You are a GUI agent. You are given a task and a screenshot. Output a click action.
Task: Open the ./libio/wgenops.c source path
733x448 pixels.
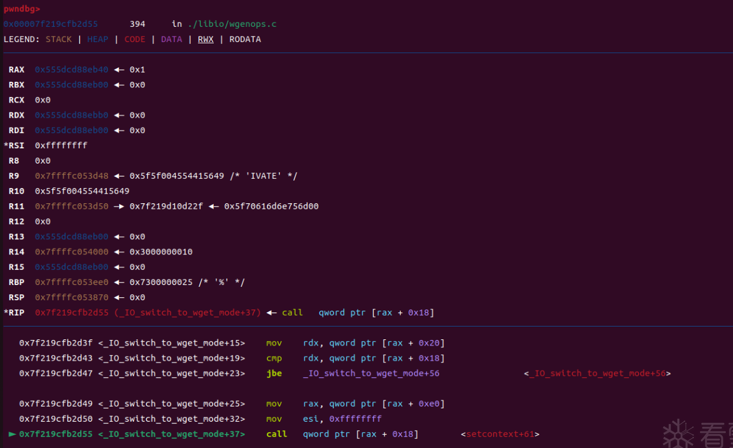coord(232,24)
